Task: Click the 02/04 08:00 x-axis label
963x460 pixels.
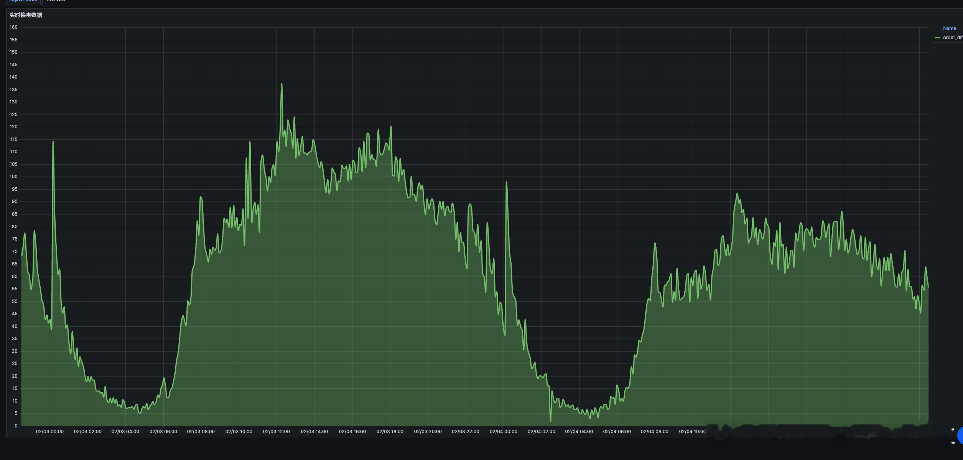Action: [x=654, y=432]
